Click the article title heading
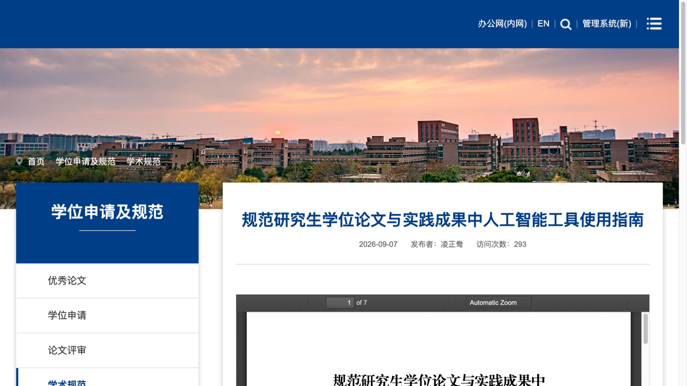 tap(443, 220)
